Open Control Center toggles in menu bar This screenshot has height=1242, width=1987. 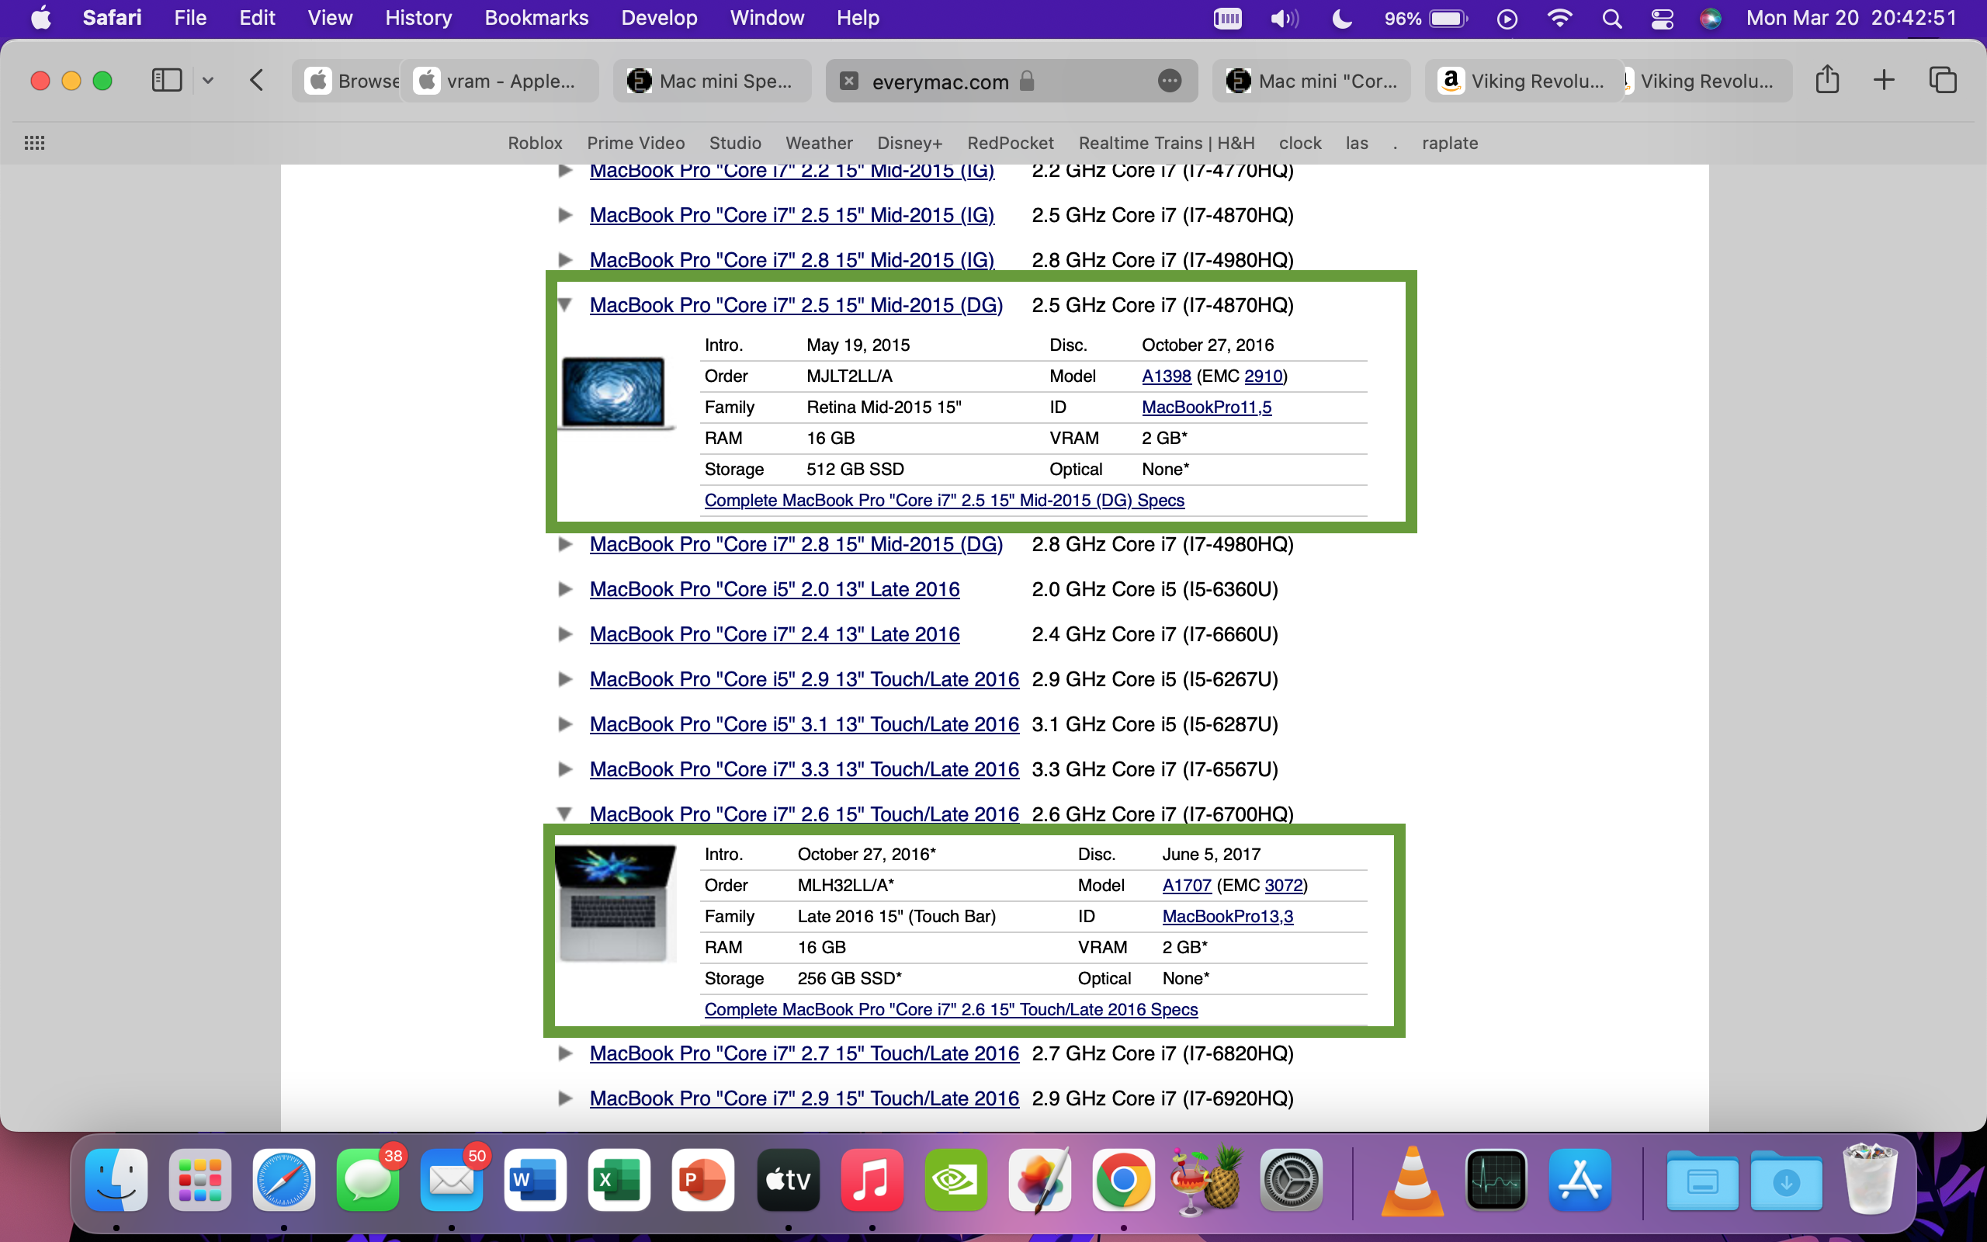pos(1662,18)
